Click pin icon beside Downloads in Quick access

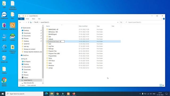41,33
